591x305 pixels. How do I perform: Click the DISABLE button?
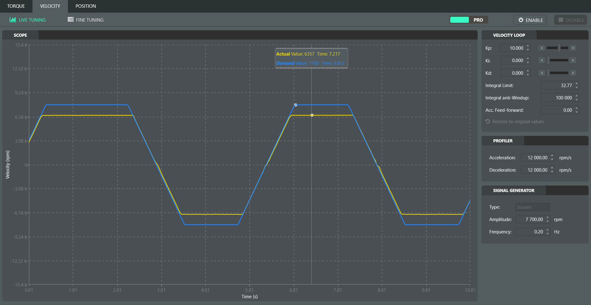pyautogui.click(x=571, y=20)
